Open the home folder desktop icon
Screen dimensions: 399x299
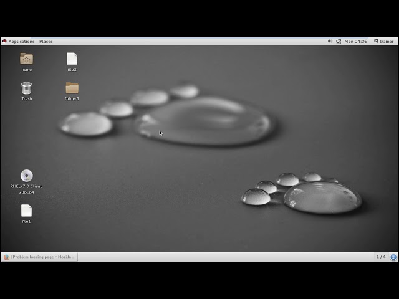(x=26, y=59)
